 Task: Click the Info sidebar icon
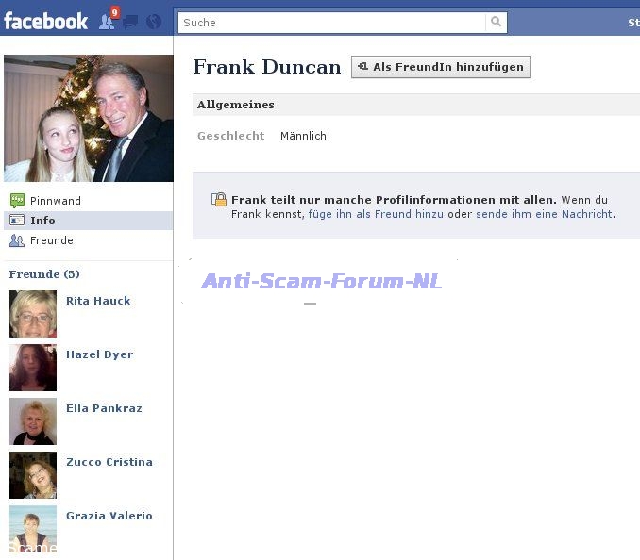[x=16, y=221]
